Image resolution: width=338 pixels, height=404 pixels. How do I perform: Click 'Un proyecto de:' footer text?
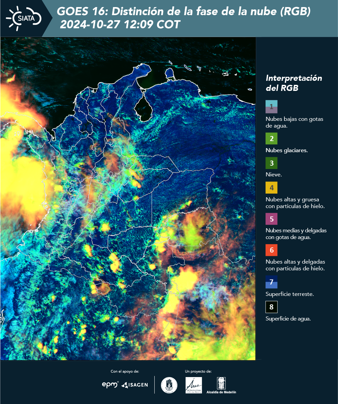pos(198,371)
